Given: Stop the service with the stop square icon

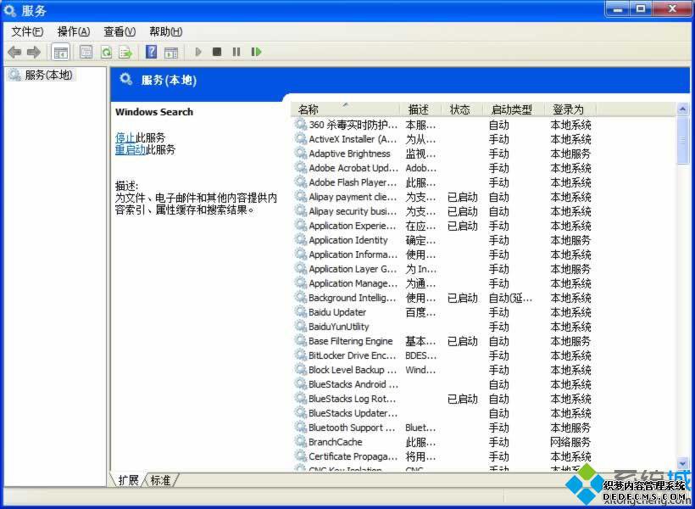Looking at the screenshot, I should click(217, 52).
